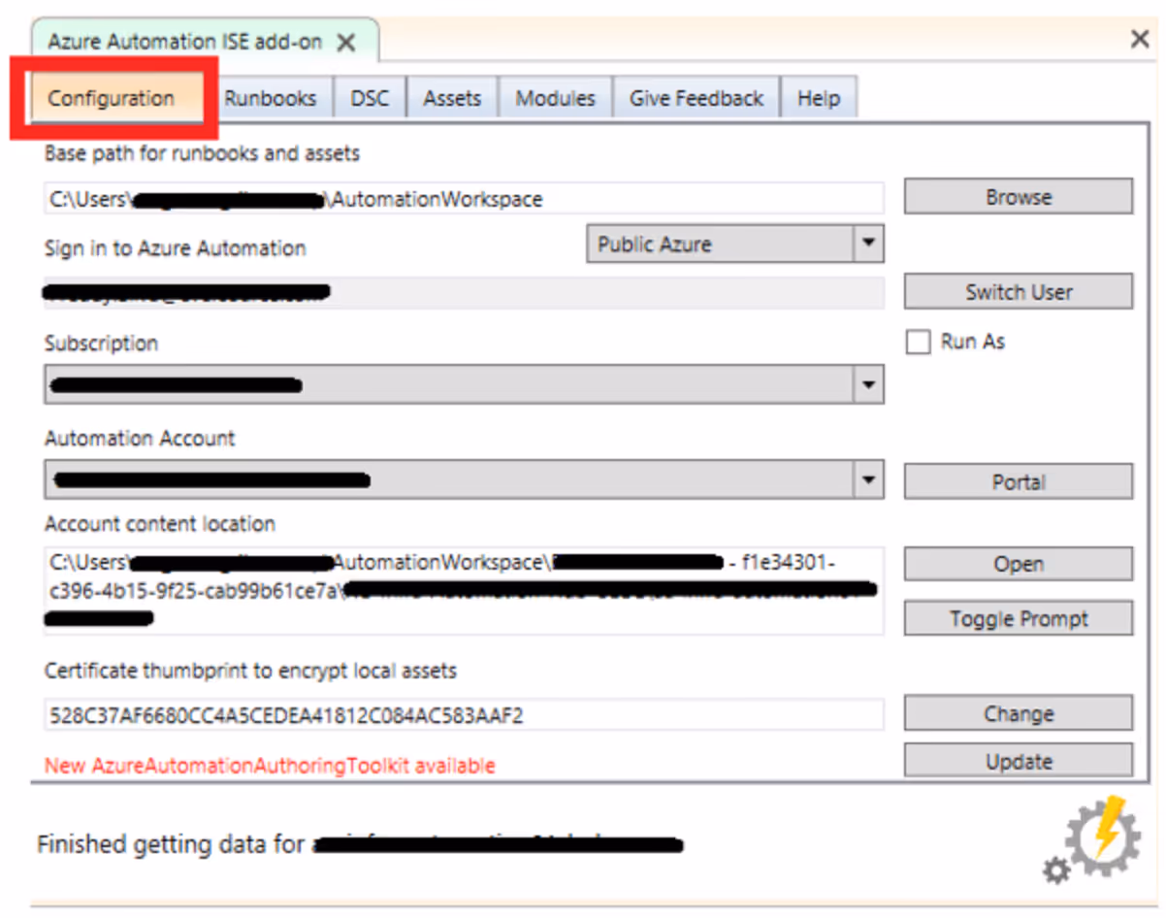Click the Switch User button
This screenshot has width=1166, height=918.
[x=1019, y=292]
